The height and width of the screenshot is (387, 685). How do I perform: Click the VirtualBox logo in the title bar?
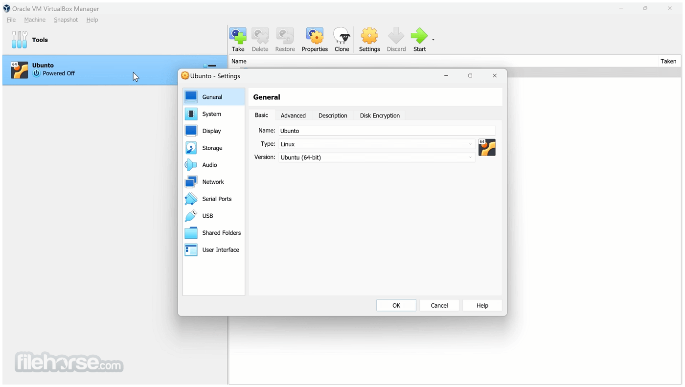[6, 8]
